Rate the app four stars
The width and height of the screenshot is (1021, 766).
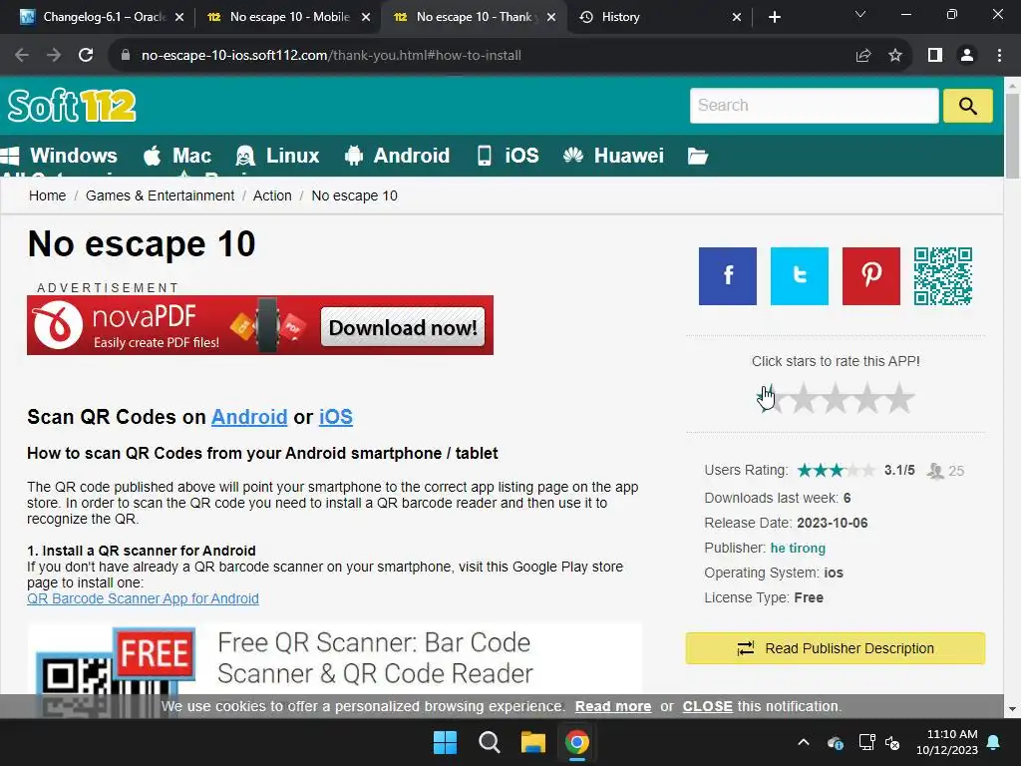(x=866, y=398)
